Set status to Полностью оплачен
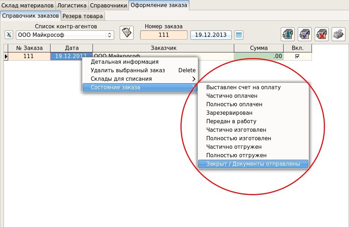This screenshot has height=227, width=349. [253, 104]
